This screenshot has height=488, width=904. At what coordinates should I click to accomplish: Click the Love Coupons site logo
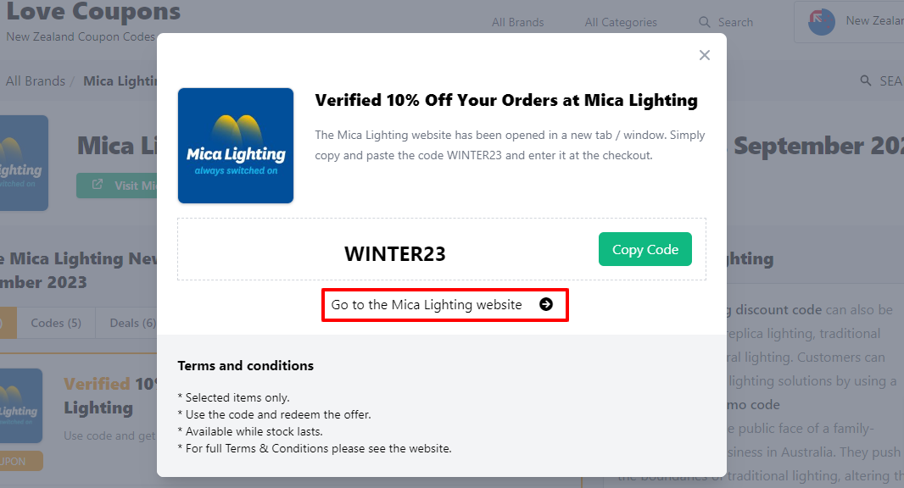point(93,14)
